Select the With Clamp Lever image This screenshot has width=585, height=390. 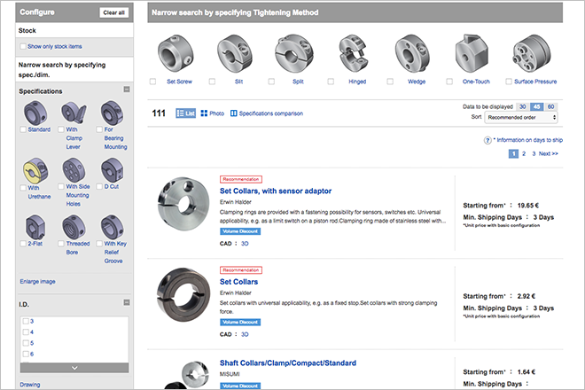tap(74, 115)
